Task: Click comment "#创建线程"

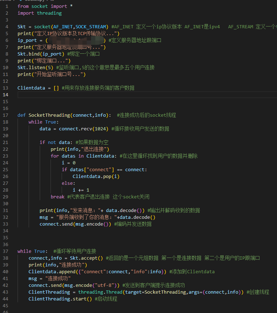Action: (258, 292)
